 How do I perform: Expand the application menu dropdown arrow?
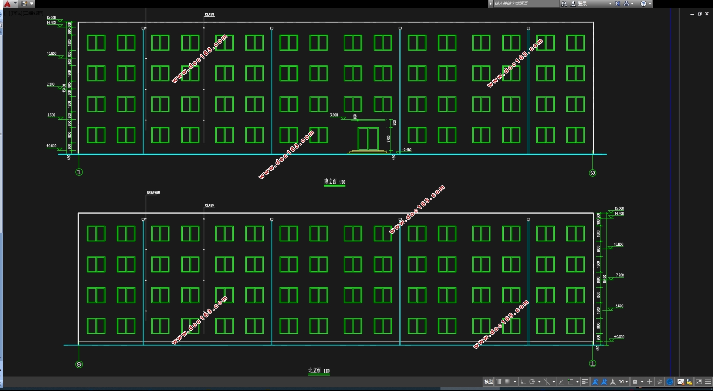[x=15, y=3]
